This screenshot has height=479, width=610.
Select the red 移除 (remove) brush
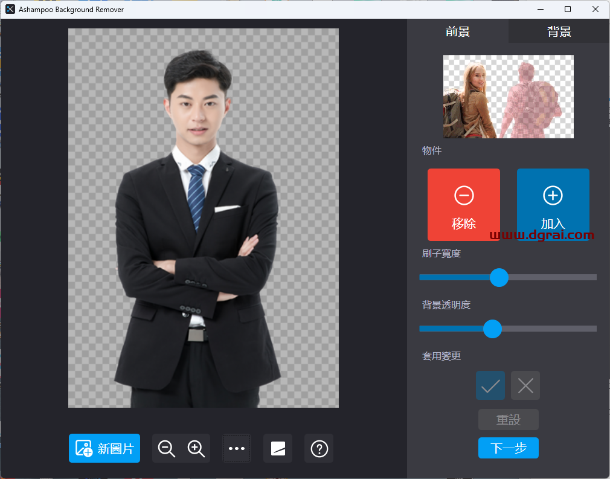pyautogui.click(x=464, y=205)
